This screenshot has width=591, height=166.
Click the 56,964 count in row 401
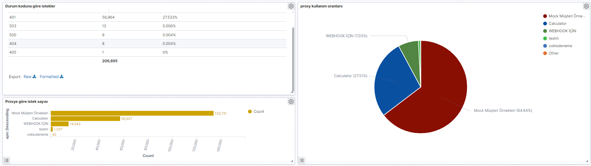click(x=108, y=17)
